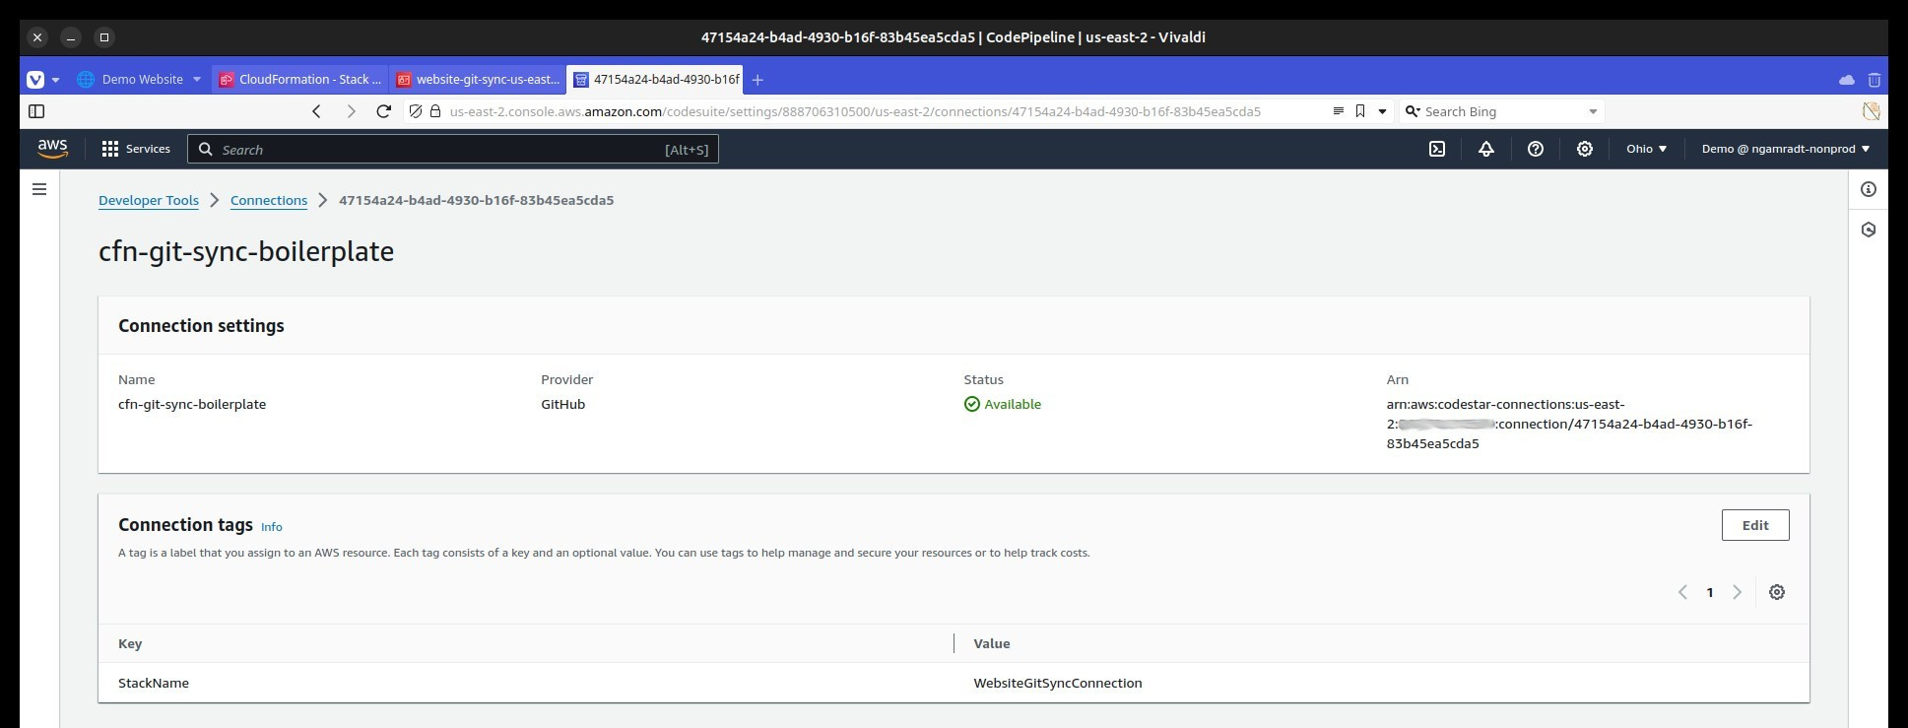Sort tags by the Key column header
1908x728 pixels.
tap(130, 643)
